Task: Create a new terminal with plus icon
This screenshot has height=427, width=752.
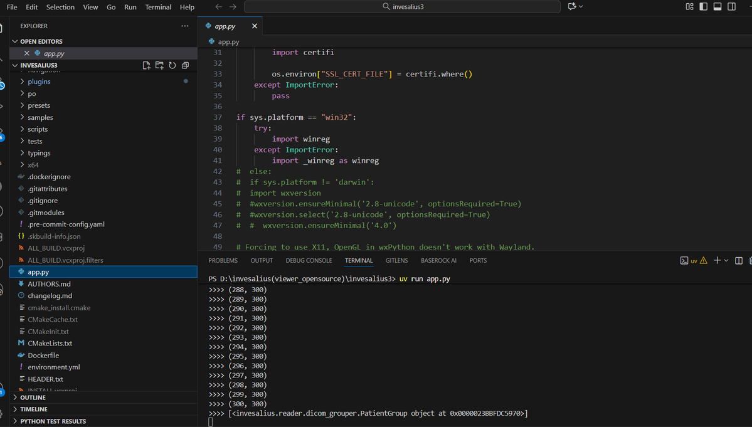Action: (717, 261)
